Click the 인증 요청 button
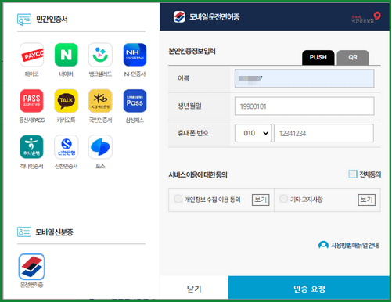Image resolution: width=392 pixels, height=302 pixels. 309,288
